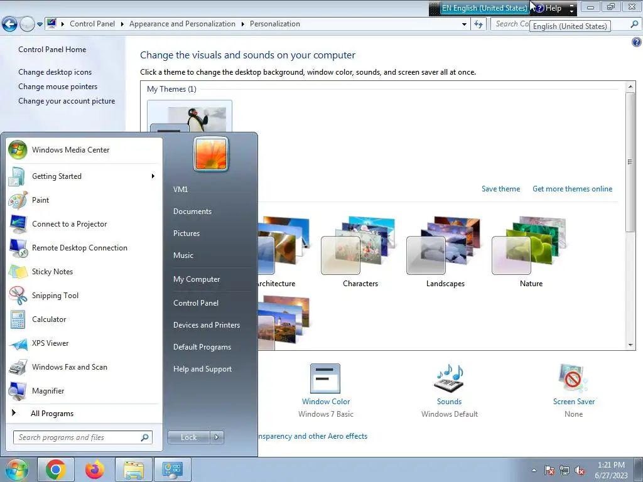
Task: Open Firefox from taskbar
Action: [x=94, y=469]
